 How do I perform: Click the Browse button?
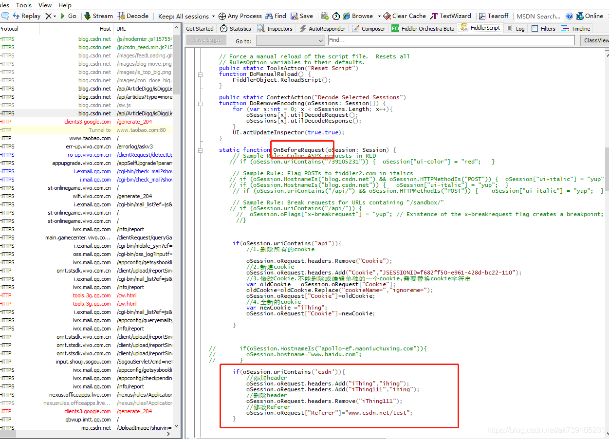click(358, 16)
